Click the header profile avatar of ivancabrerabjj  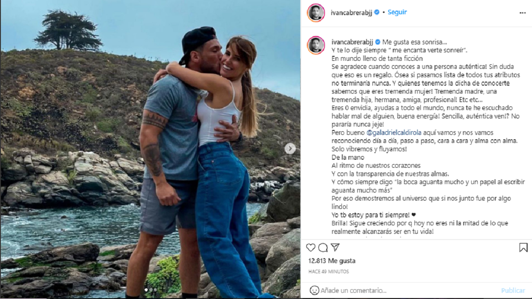tap(316, 12)
